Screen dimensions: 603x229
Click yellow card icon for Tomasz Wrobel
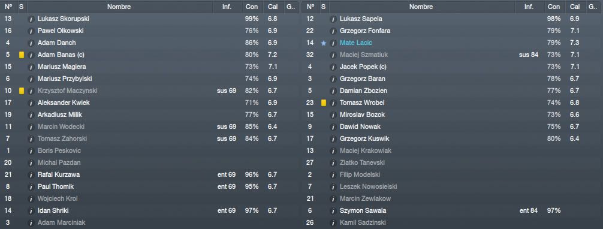tap(324, 103)
